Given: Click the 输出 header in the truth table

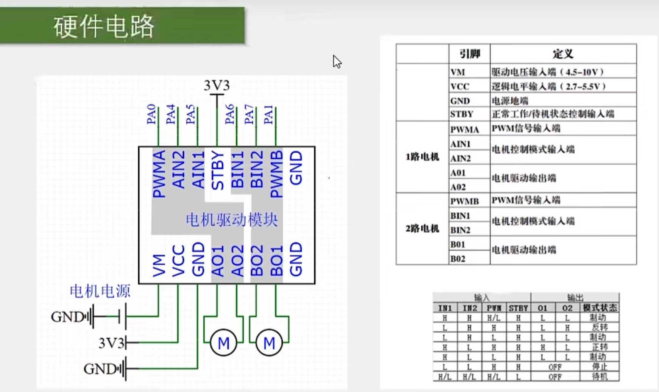Looking at the screenshot, I should click(x=575, y=298).
